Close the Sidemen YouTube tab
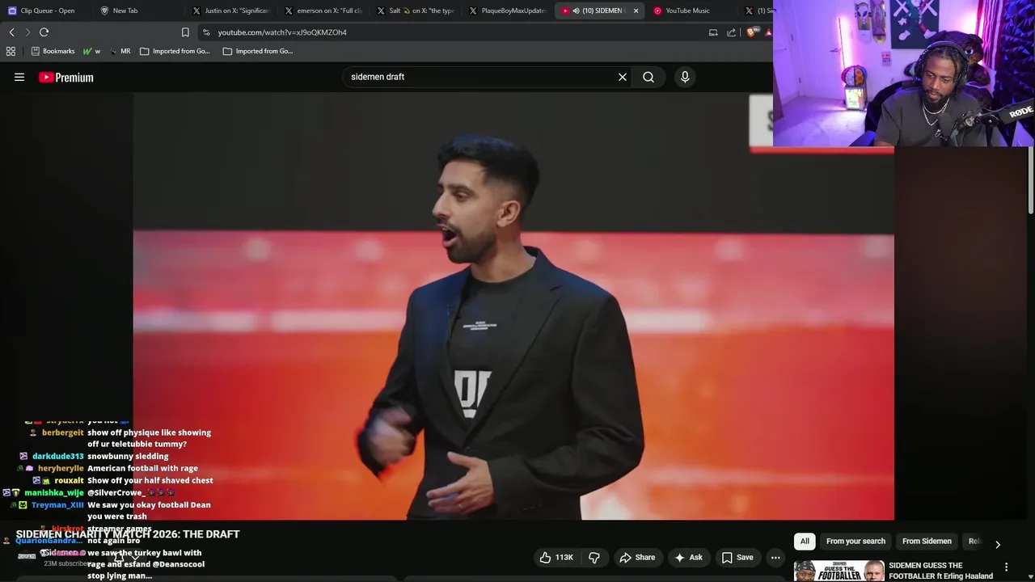 click(x=636, y=11)
